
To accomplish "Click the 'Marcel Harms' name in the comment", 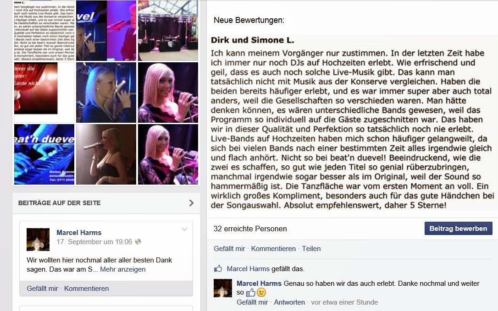I will [259, 284].
